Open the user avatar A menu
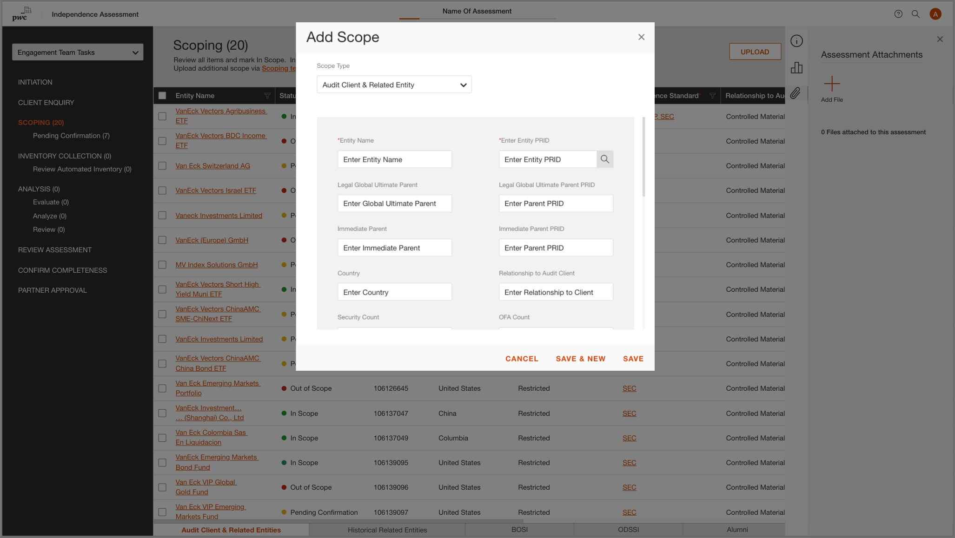Image resolution: width=955 pixels, height=538 pixels. click(x=935, y=14)
